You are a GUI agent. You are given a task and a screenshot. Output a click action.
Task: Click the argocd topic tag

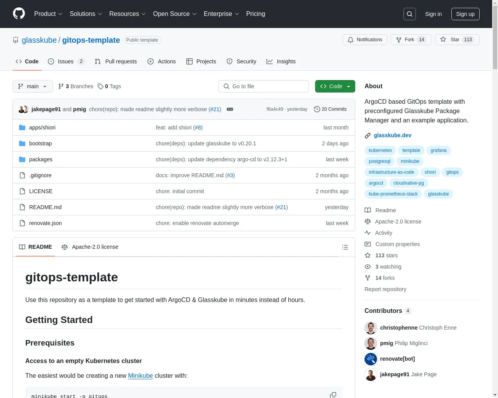click(376, 183)
